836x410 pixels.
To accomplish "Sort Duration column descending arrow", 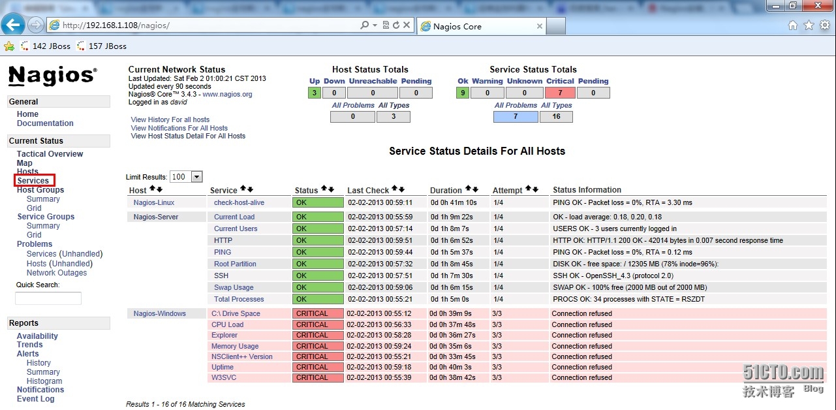I will 475,189.
